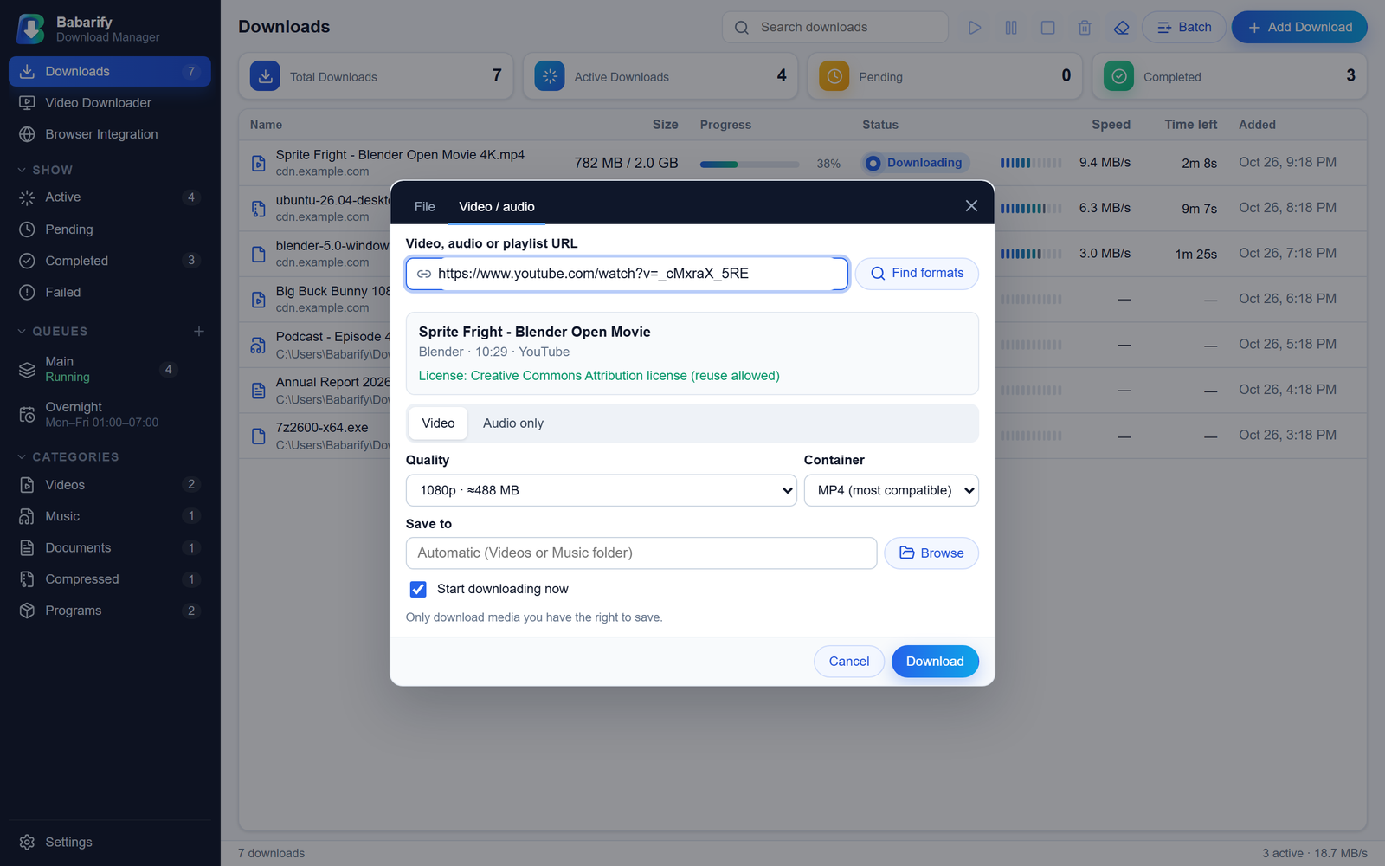
Task: Open the Quality dropdown
Action: (x=601, y=490)
